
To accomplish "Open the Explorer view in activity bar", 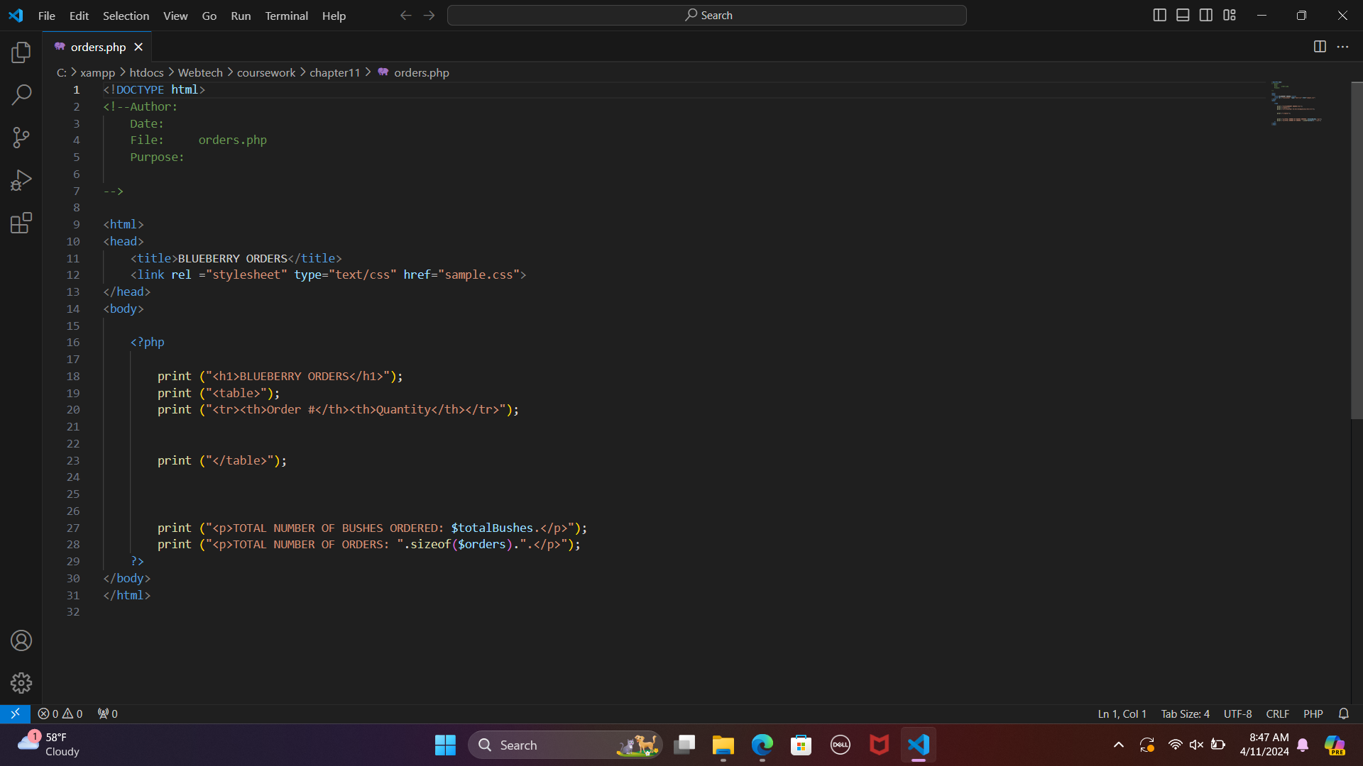I will coord(21,52).
